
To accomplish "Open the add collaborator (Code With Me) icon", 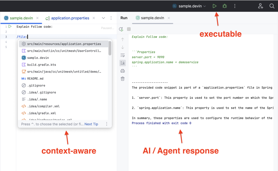I will [x=260, y=6].
